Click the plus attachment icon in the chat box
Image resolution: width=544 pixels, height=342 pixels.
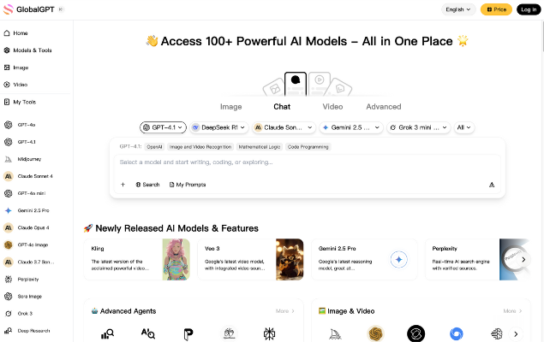click(x=123, y=185)
